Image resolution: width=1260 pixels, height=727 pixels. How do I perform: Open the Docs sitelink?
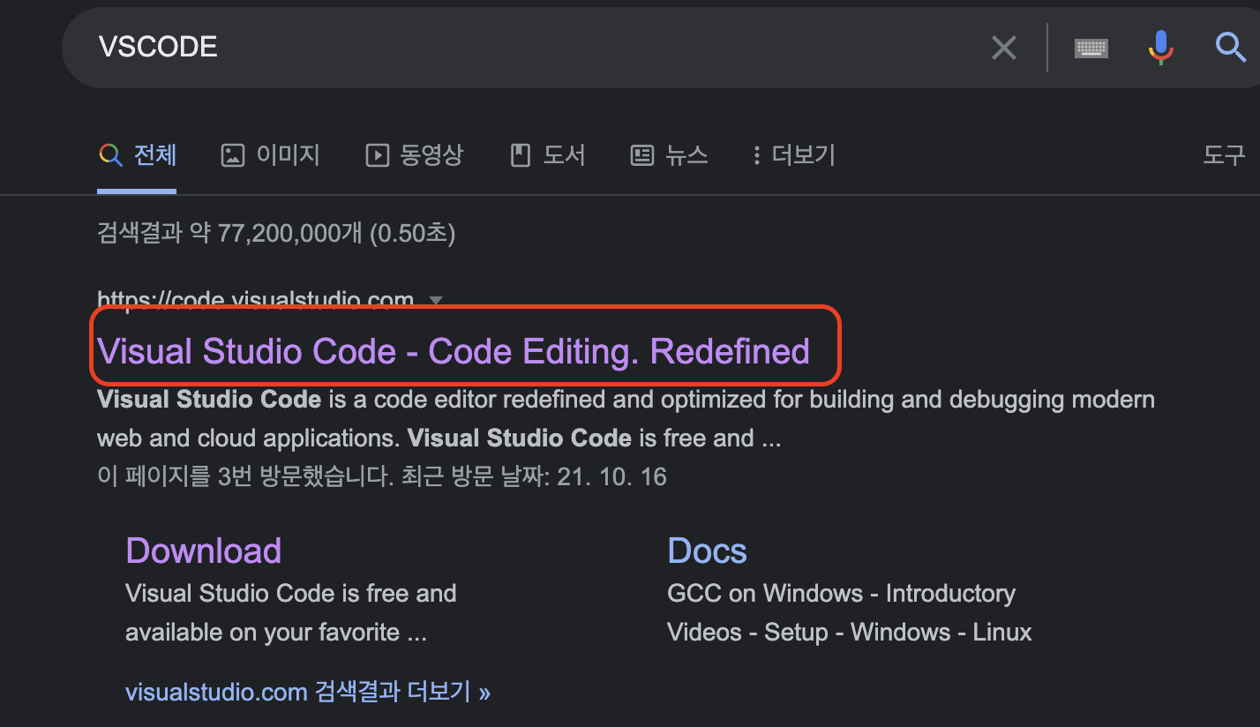pyautogui.click(x=707, y=551)
